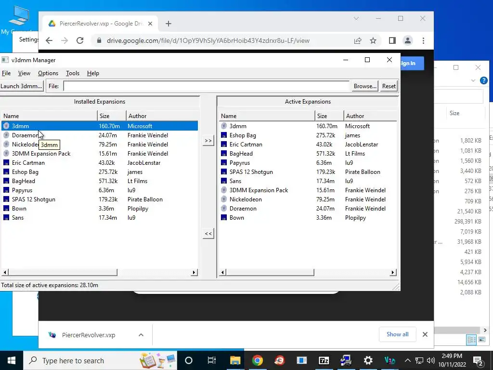493x370 pixels.
Task: Open the View menu
Action: tap(24, 73)
